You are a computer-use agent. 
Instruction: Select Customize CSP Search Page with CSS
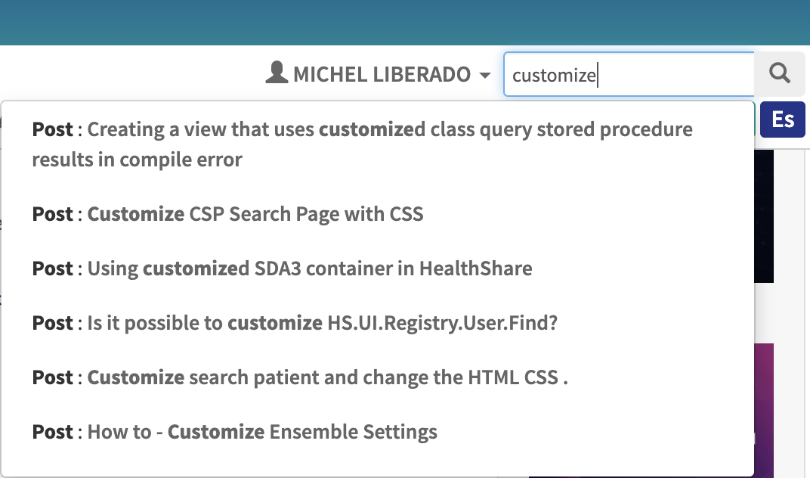[x=228, y=214]
